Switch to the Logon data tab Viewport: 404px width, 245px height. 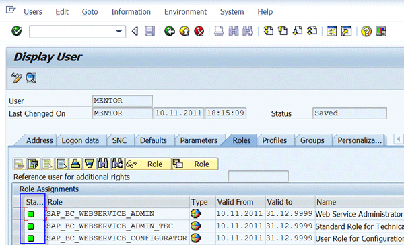coord(80,140)
